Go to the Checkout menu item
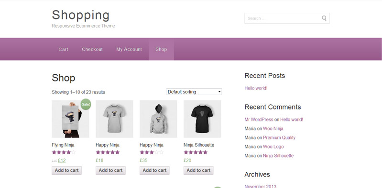The image size is (382, 188). (x=92, y=49)
